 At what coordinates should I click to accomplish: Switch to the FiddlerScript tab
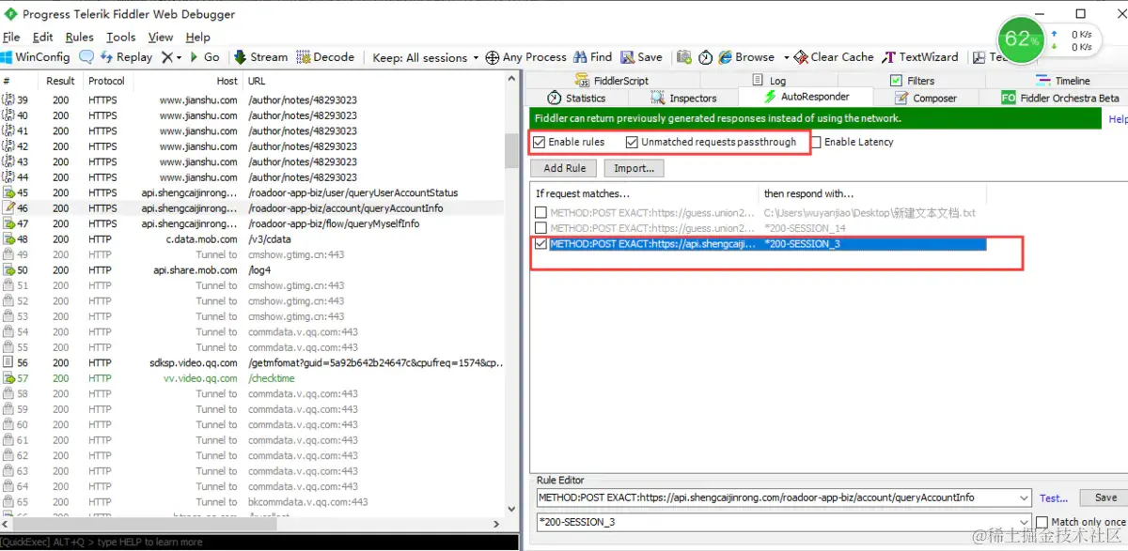611,81
